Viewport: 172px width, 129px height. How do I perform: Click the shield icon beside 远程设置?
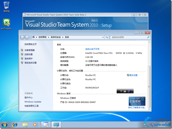[x=22, y=54]
